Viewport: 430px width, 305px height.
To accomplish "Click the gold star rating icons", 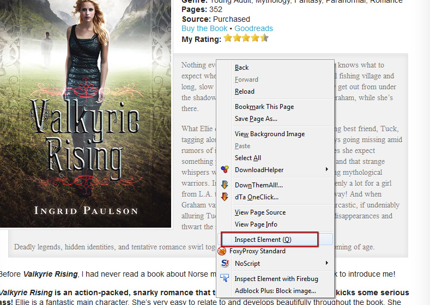I will coord(246,39).
